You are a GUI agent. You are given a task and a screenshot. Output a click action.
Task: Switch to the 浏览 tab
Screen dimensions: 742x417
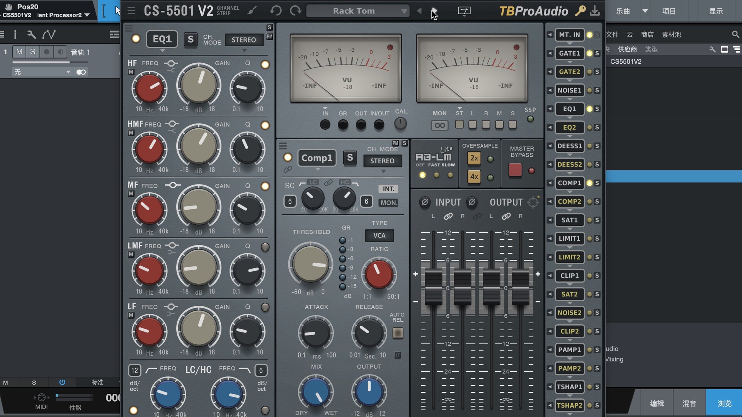coord(724,403)
